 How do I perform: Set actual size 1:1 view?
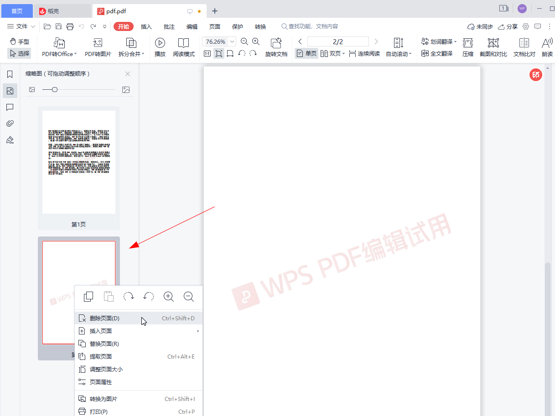pyautogui.click(x=207, y=53)
